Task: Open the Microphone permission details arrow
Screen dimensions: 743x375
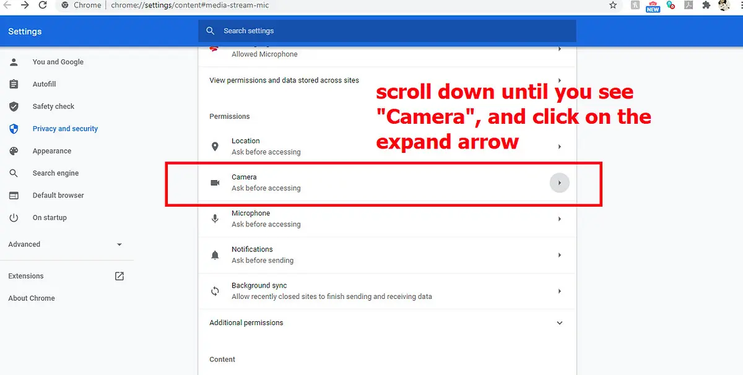Action: [x=559, y=218]
